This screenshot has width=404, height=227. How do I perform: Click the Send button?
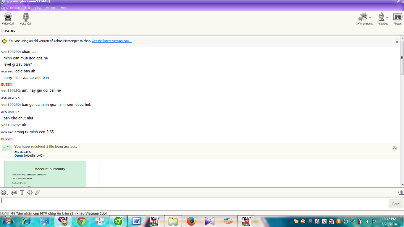tap(396, 204)
